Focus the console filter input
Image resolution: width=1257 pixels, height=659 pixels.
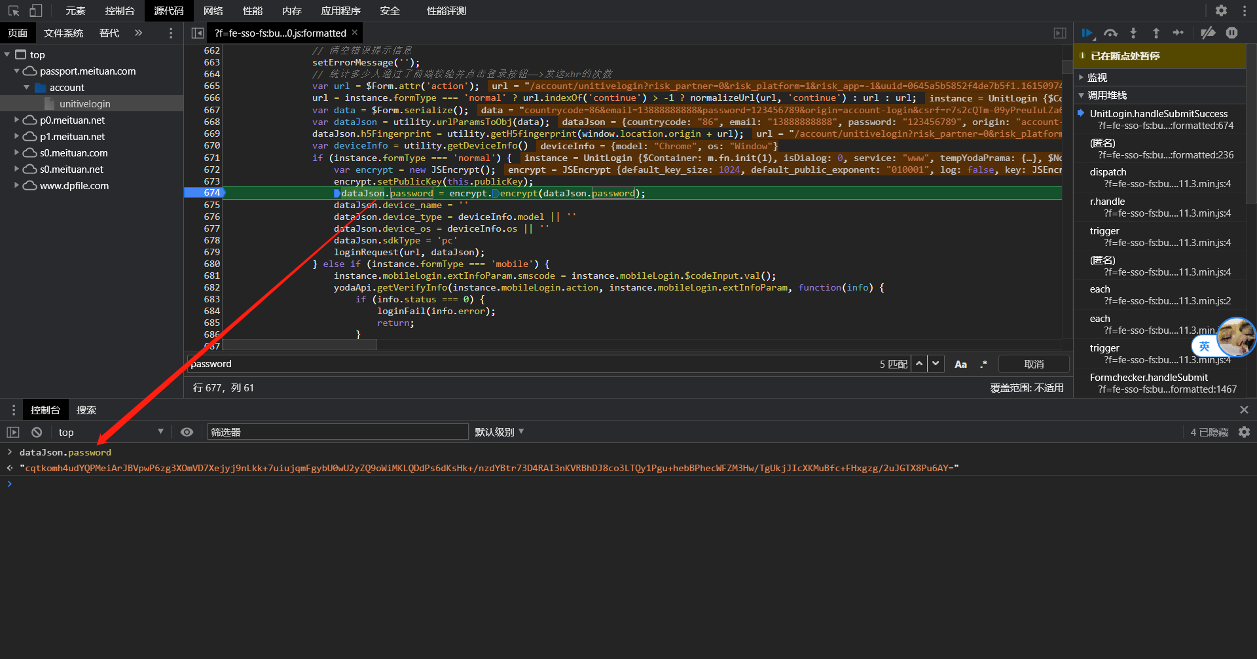(x=338, y=432)
